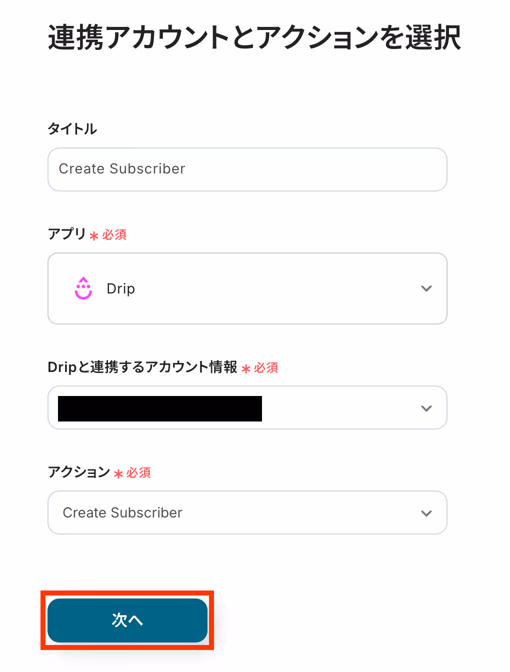Viewport: 510px width, 672px height.
Task: Click the アプリ field label
Action: pyautogui.click(x=67, y=233)
